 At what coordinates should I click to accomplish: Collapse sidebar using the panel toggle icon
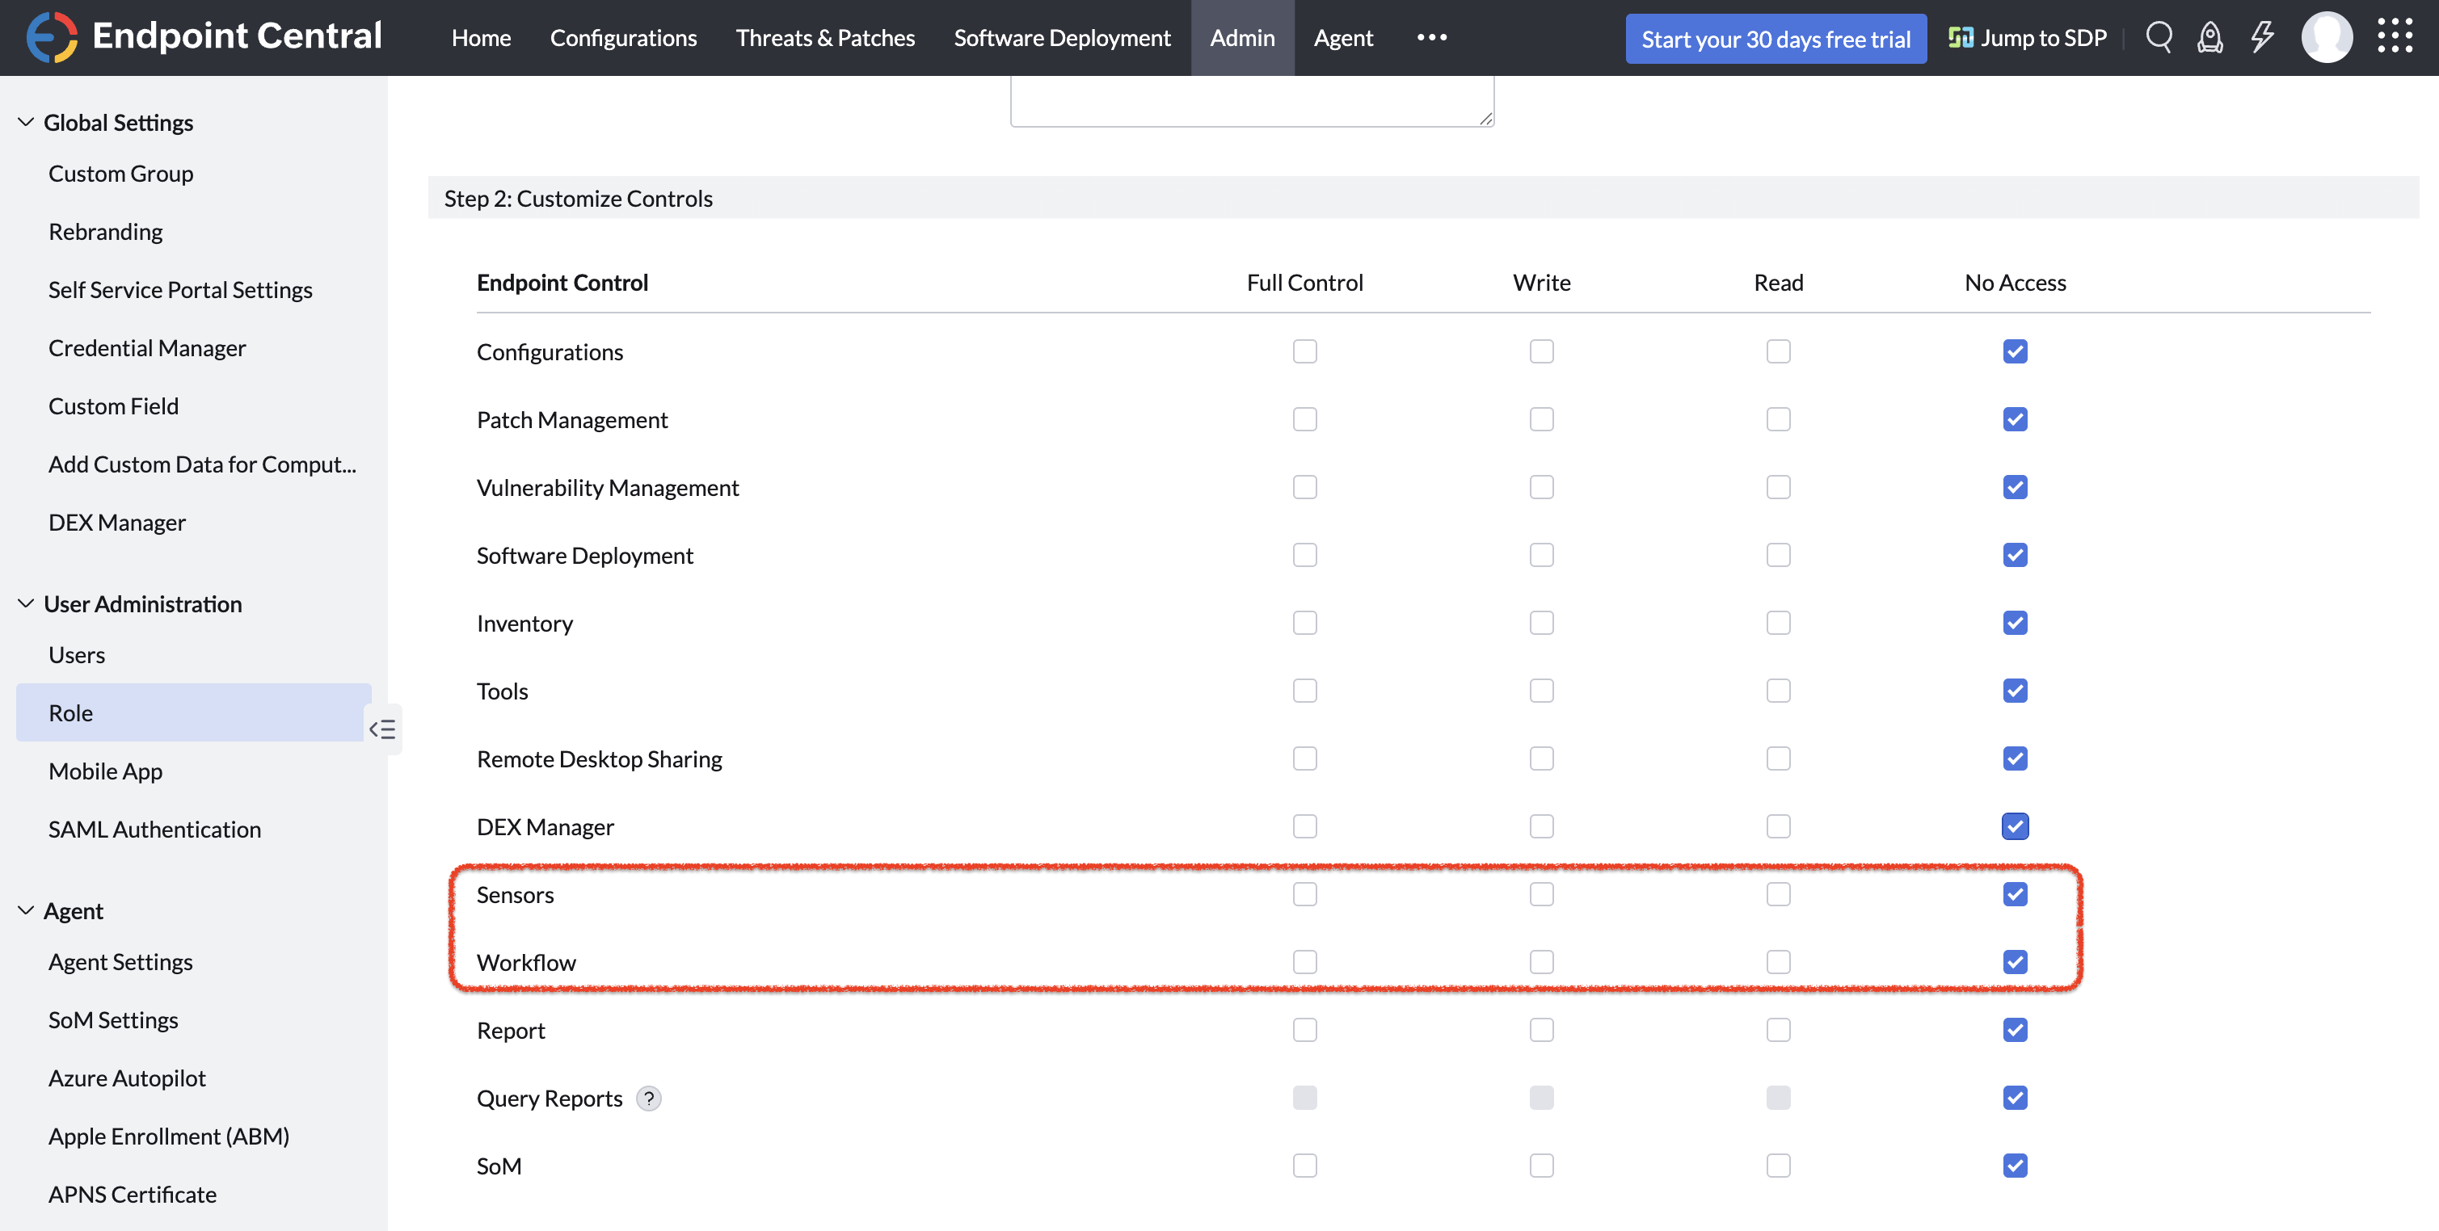click(382, 729)
